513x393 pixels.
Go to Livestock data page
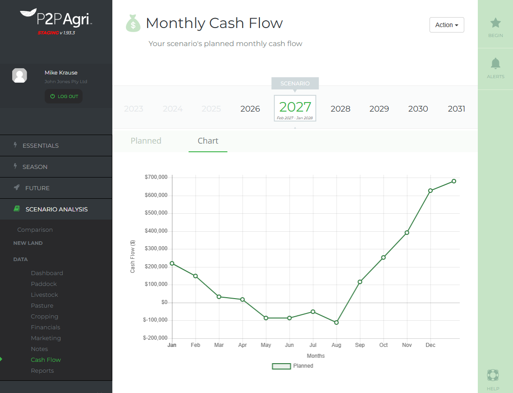(x=45, y=295)
